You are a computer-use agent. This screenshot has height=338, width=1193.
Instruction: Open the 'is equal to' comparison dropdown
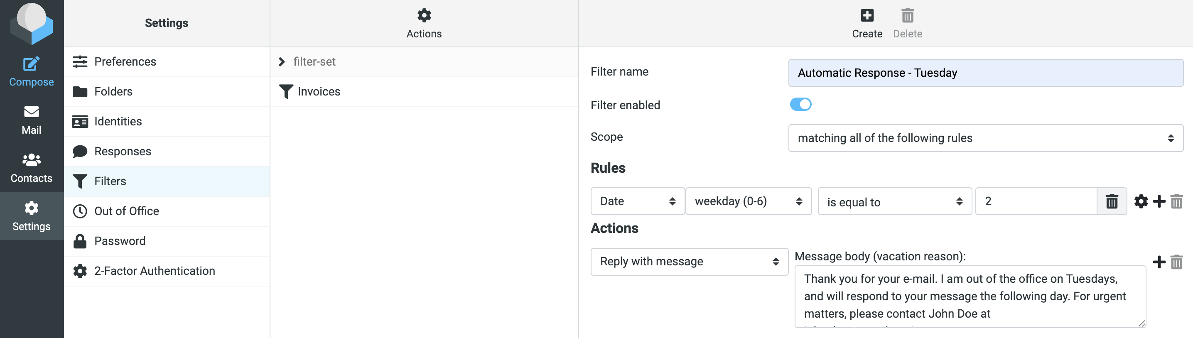point(894,201)
